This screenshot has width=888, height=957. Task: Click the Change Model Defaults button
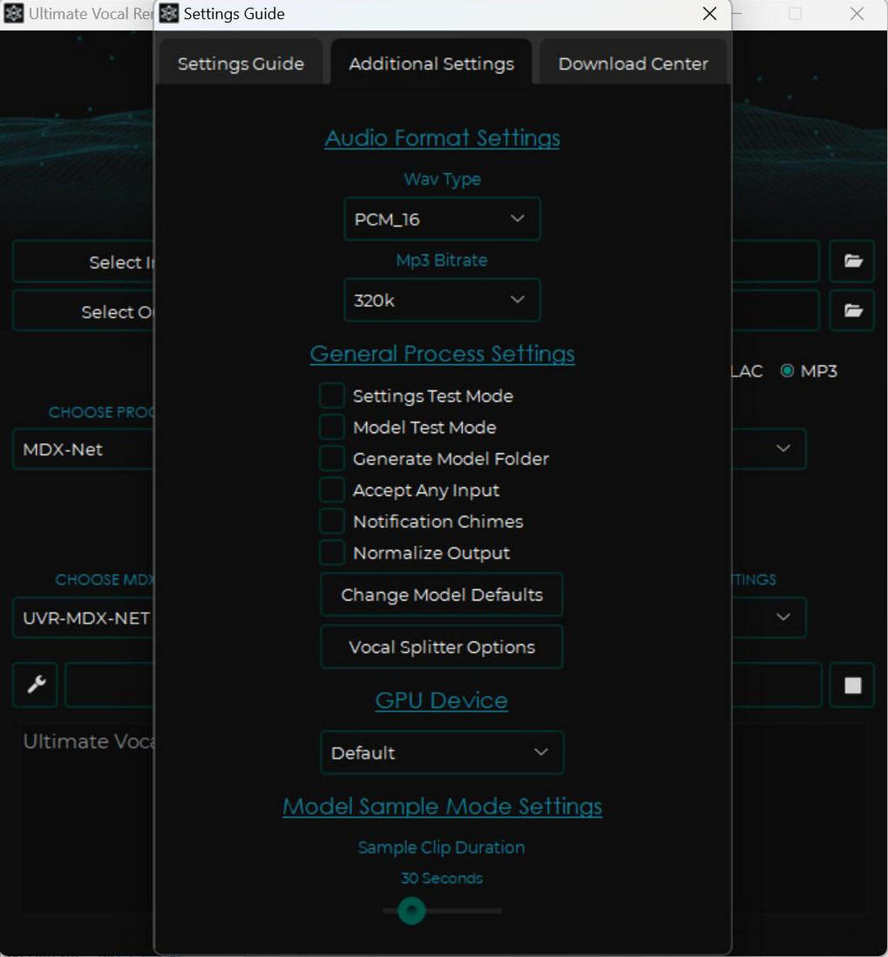[x=442, y=595]
